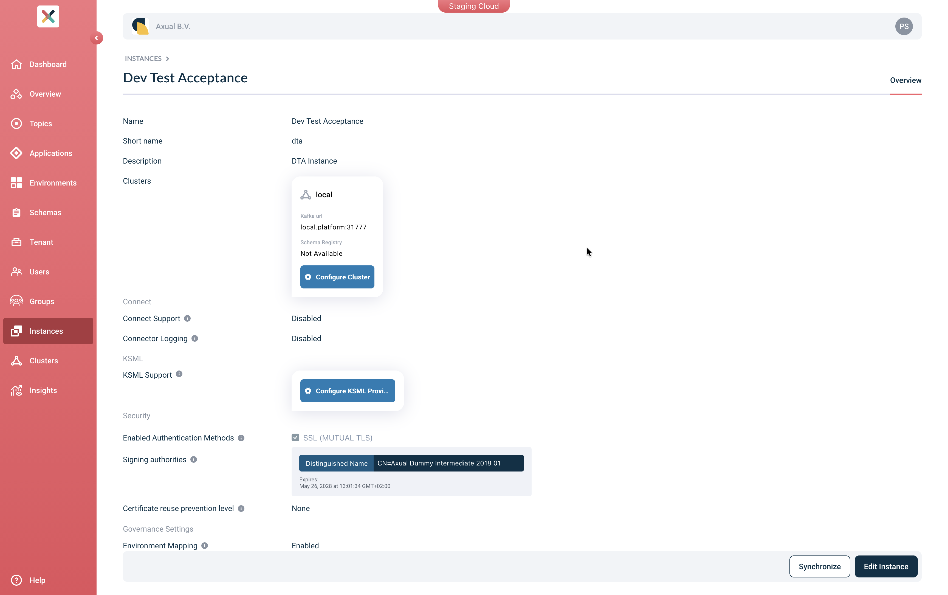Select Instances in the sidebar menu
The image size is (948, 595).
tap(46, 331)
